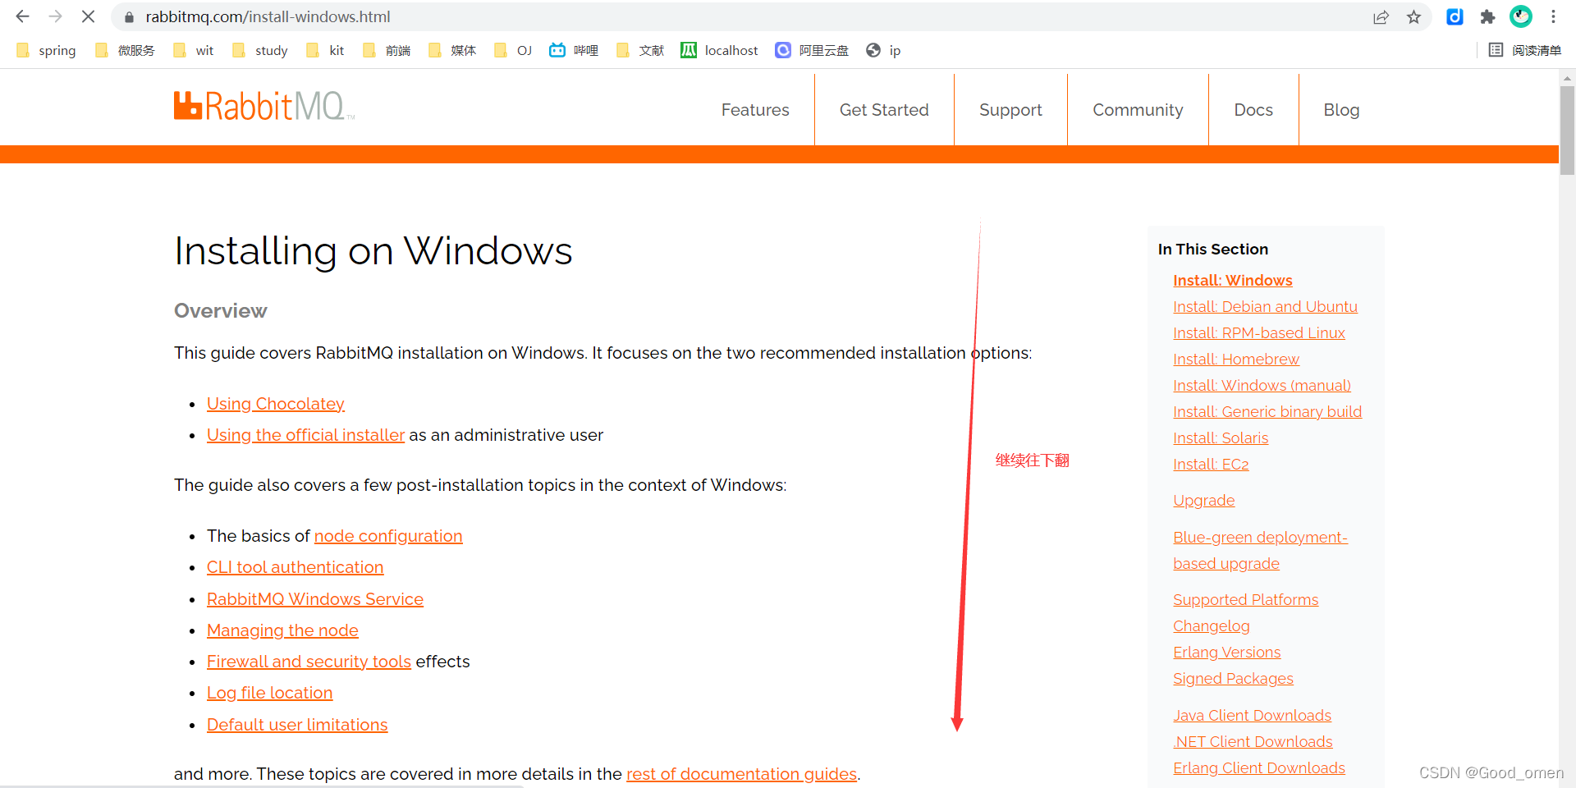Viewport: 1576px width, 788px height.
Task: Open the 阅读清单 reading list
Action: [x=1525, y=50]
